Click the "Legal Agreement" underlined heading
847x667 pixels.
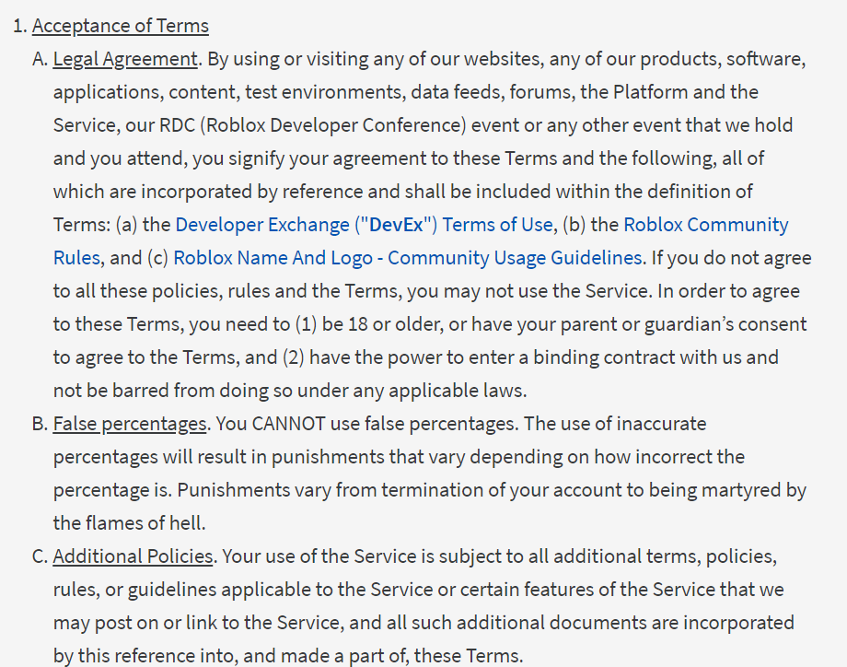tap(125, 59)
